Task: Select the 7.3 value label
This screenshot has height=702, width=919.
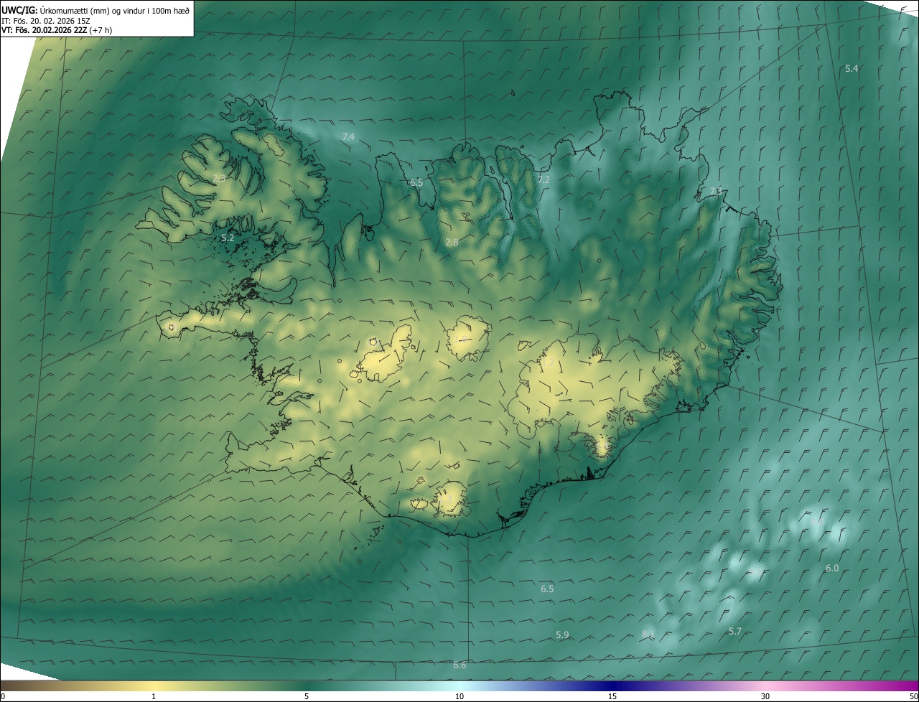Action: click(716, 191)
